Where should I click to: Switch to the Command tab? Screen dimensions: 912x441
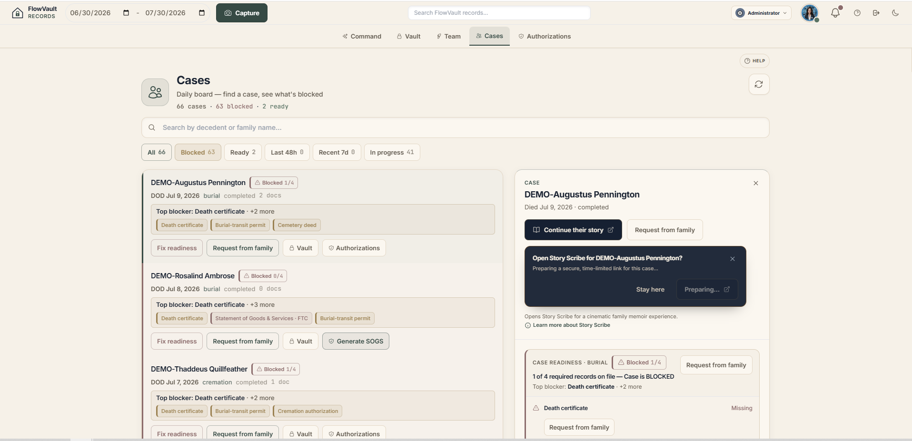tap(362, 36)
